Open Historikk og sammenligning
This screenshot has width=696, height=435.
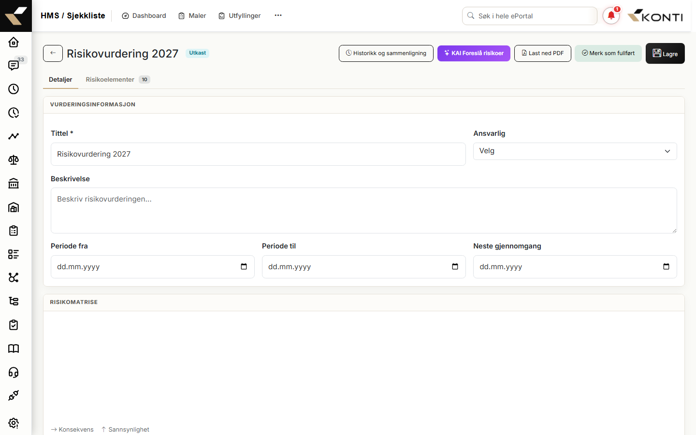coord(386,53)
